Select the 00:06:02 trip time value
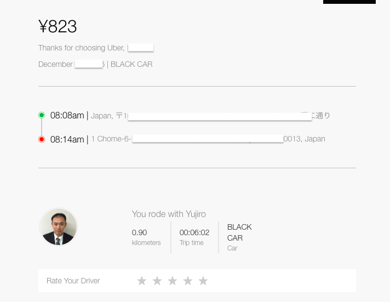The height and width of the screenshot is (302, 390). coord(194,232)
